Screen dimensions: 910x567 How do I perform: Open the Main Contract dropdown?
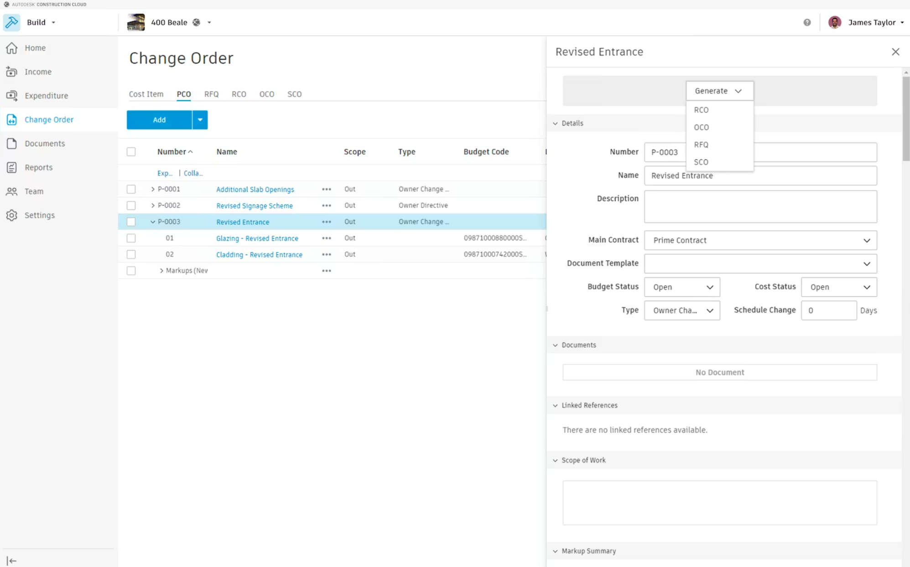[866, 240]
